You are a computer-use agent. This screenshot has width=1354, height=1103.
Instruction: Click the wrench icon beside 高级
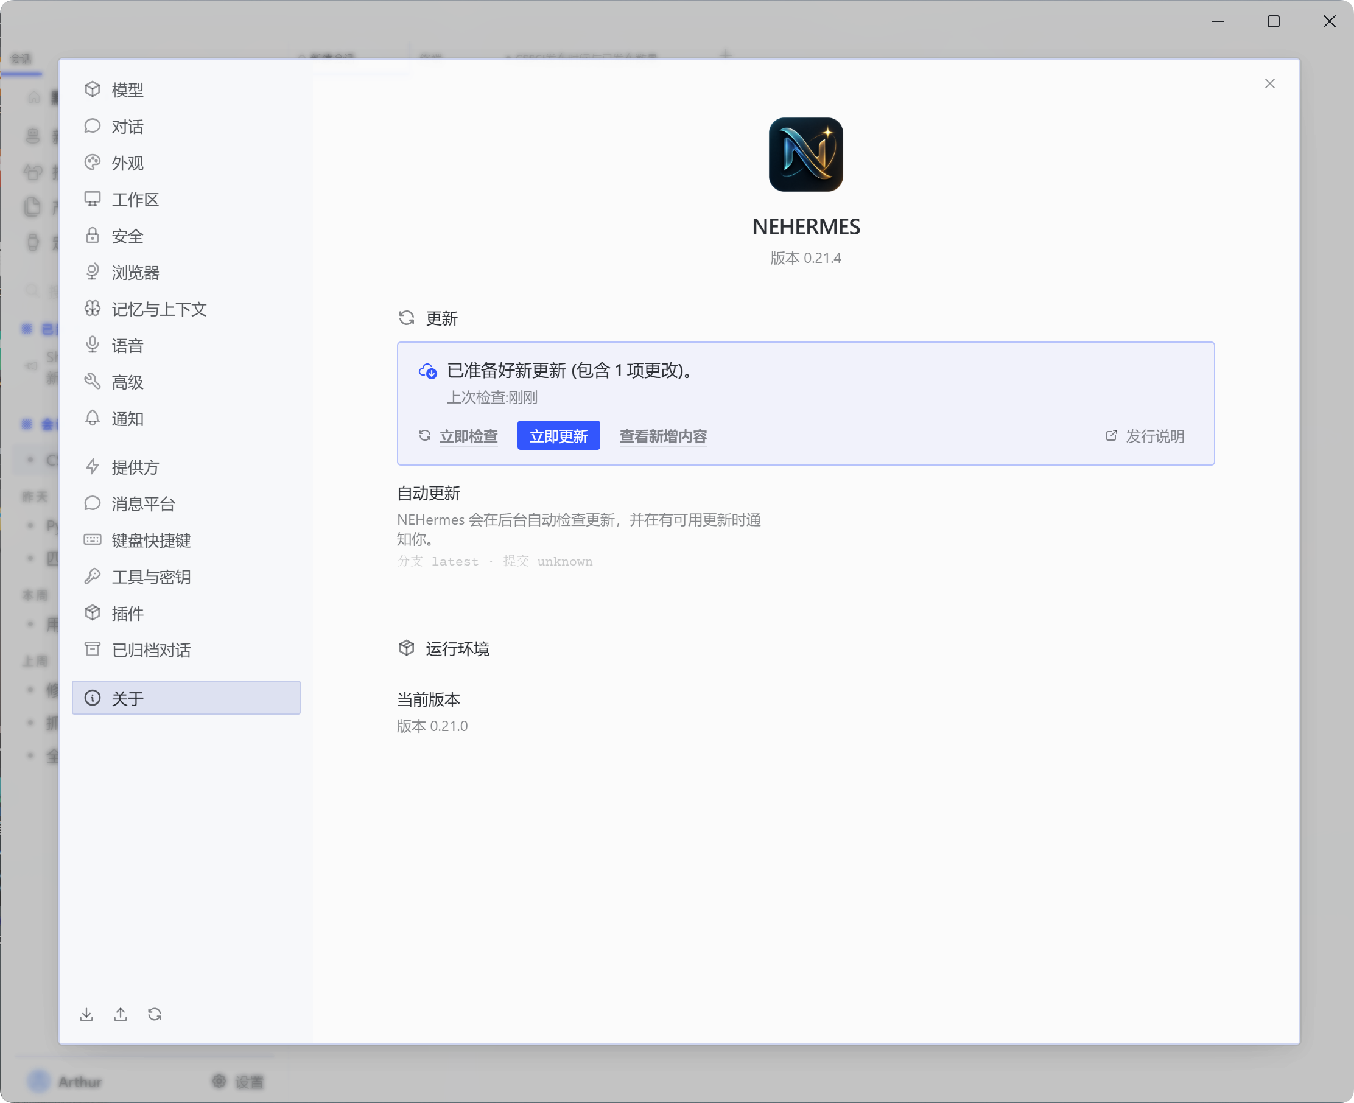pyautogui.click(x=92, y=381)
